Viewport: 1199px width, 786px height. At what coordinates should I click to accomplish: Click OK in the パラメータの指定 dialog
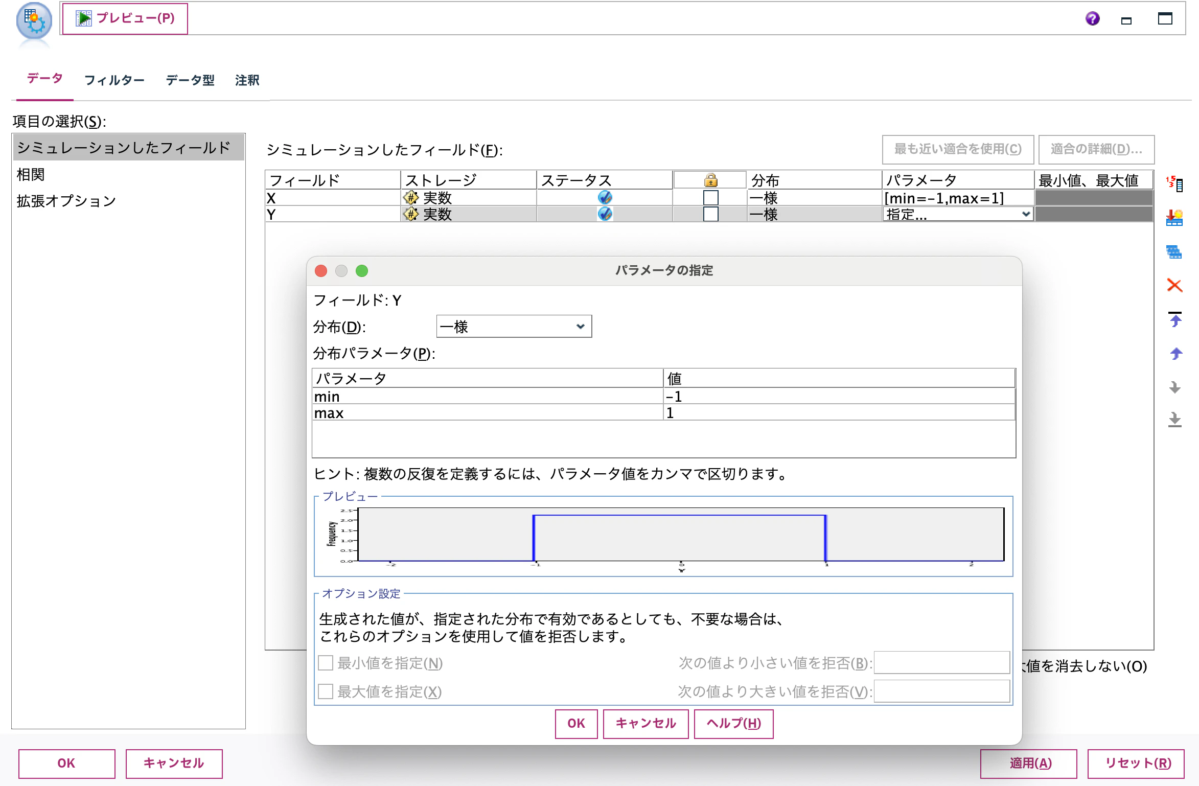(x=576, y=723)
